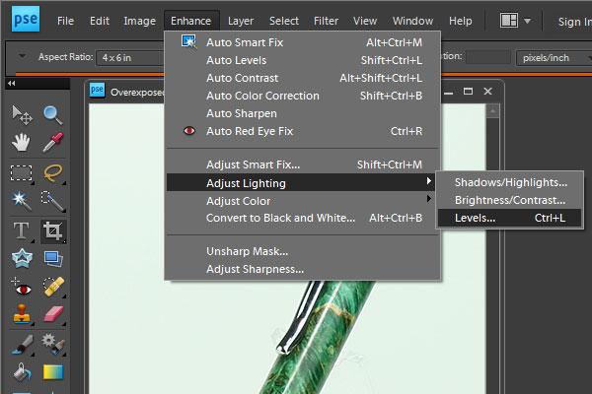Image resolution: width=592 pixels, height=394 pixels.
Task: Click the Crop tool
Action: [x=52, y=231]
